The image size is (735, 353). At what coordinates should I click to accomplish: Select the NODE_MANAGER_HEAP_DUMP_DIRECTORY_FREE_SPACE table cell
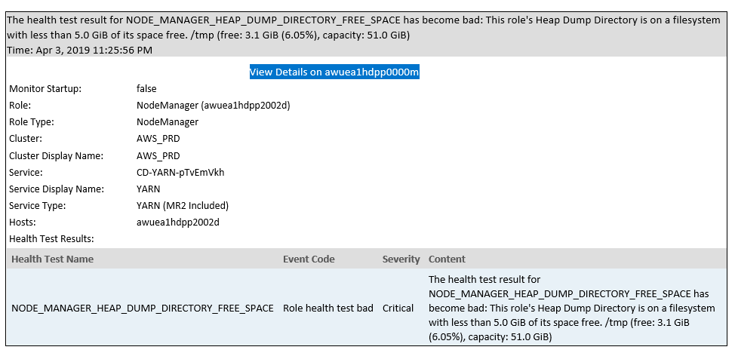click(x=143, y=308)
